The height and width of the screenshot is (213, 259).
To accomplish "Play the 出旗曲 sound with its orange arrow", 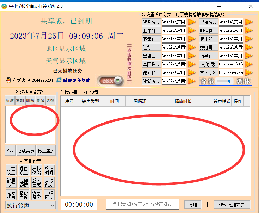I will click(191, 56).
